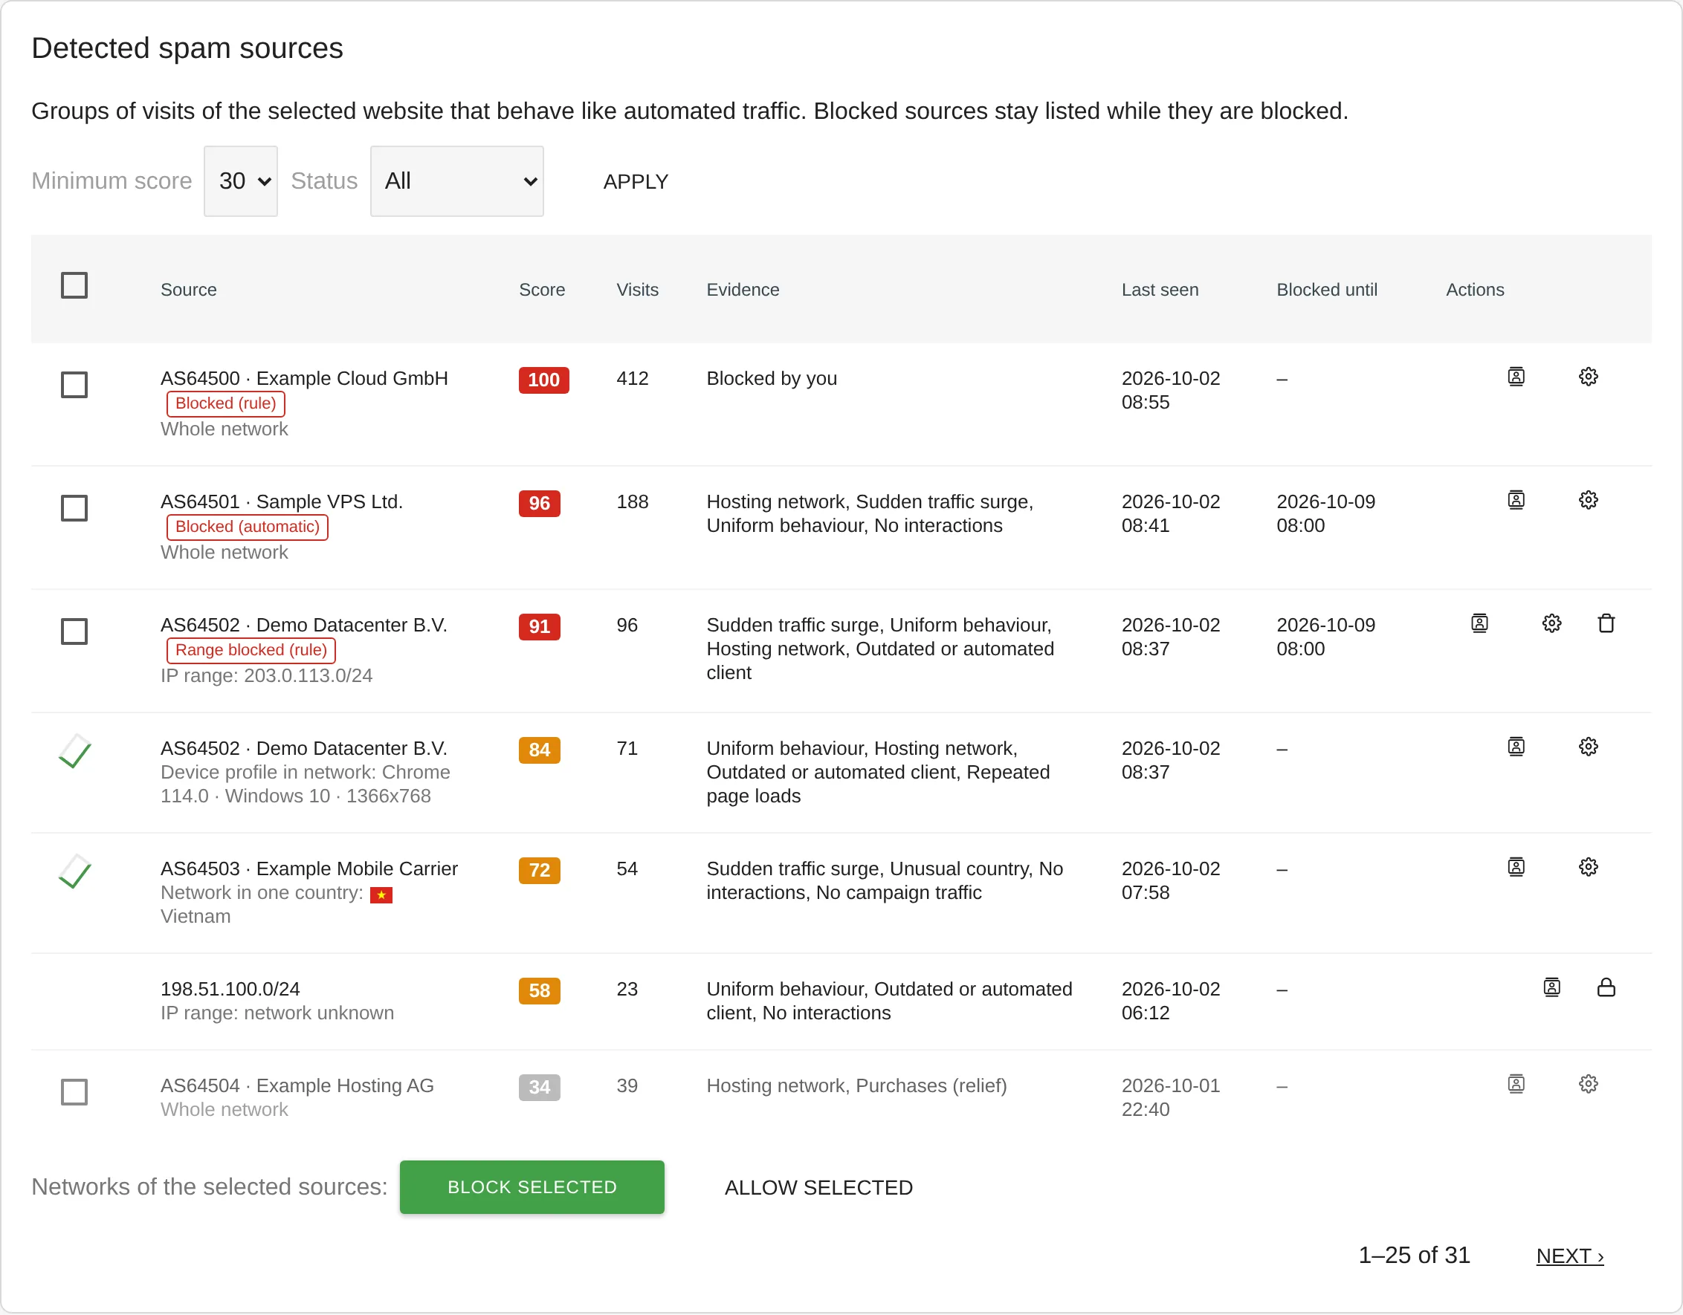1683x1315 pixels.
Task: Open gear icon in the 203.0.113.0/24 row
Action: pyautogui.click(x=1552, y=623)
